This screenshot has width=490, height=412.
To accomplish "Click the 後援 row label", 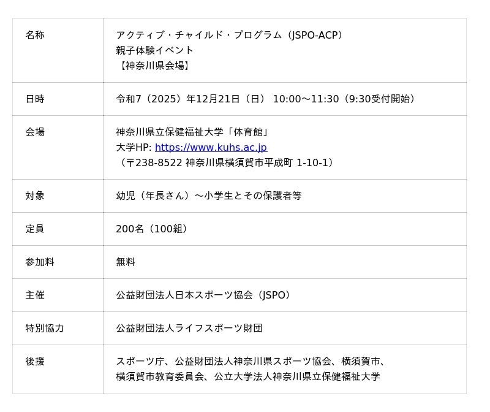I will point(35,362).
